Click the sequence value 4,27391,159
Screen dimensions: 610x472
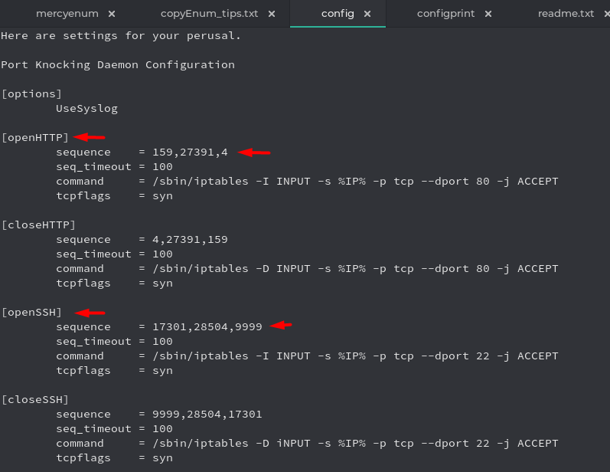pyautogui.click(x=190, y=239)
